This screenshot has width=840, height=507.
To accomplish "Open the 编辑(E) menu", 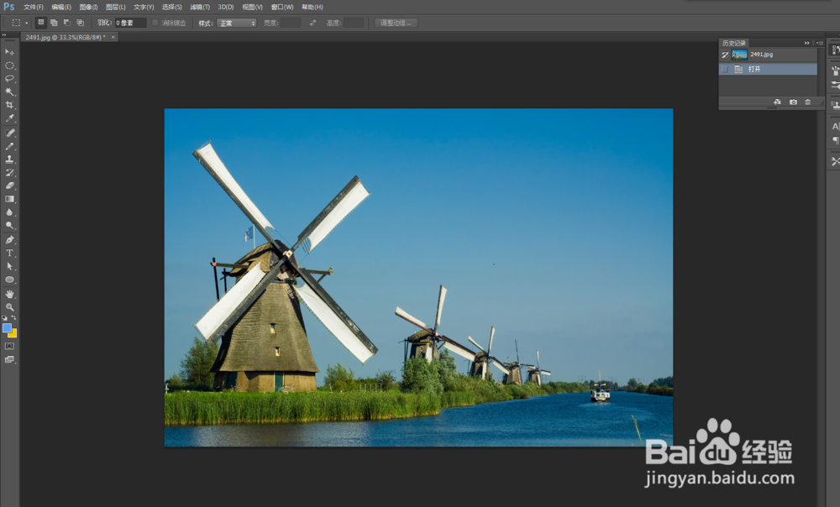I will [x=61, y=7].
